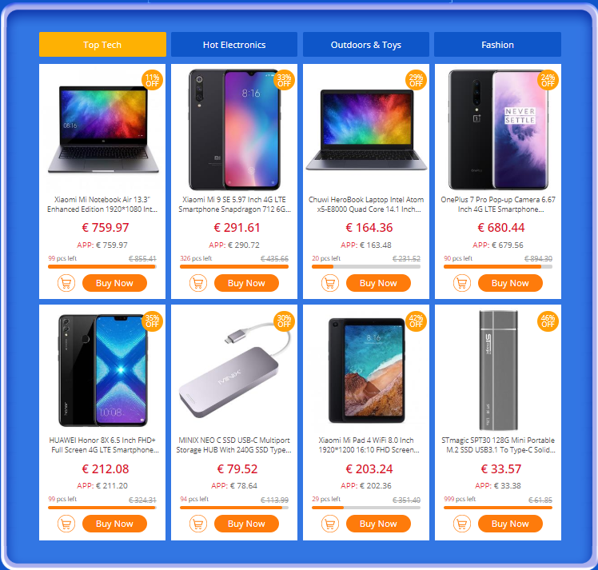Click cart icon for Chuwi HeroBook Laptop
Screen dimensions: 598x570
click(330, 283)
